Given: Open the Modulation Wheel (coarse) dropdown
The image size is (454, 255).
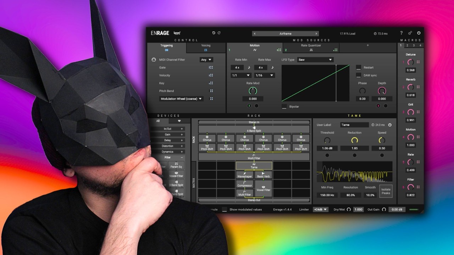Looking at the screenshot, I should [181, 99].
